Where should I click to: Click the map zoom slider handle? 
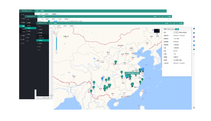coord(56,50)
